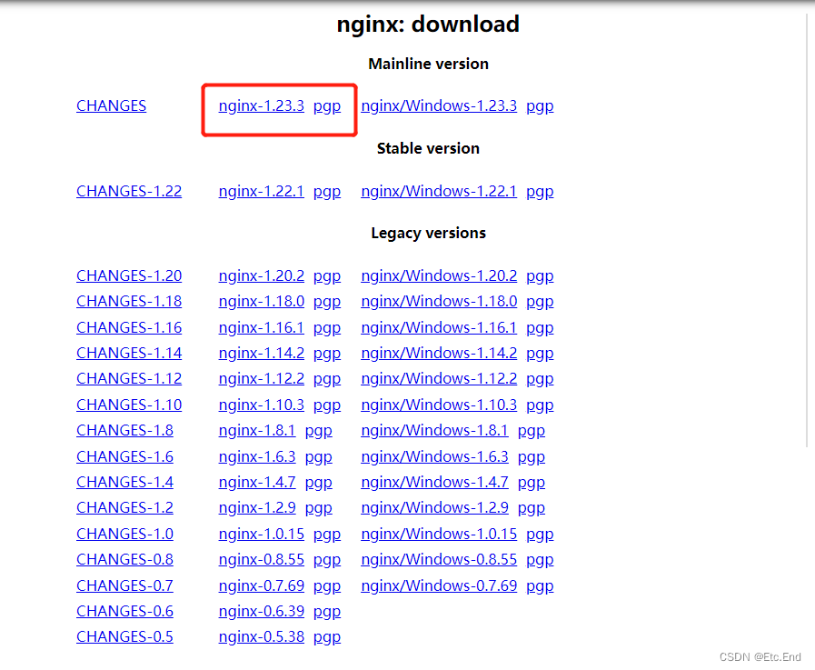The height and width of the screenshot is (670, 815).
Task: Open pgp signature beside nginx/Windows-1.14.2
Action: (540, 355)
